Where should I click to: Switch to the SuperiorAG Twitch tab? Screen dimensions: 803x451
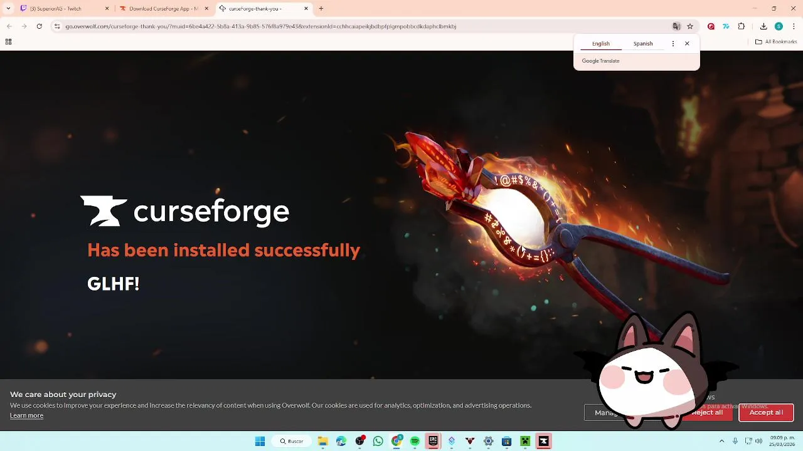click(63, 9)
